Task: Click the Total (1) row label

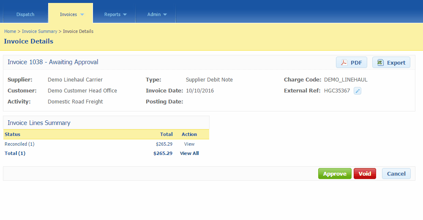Action: [x=15, y=153]
